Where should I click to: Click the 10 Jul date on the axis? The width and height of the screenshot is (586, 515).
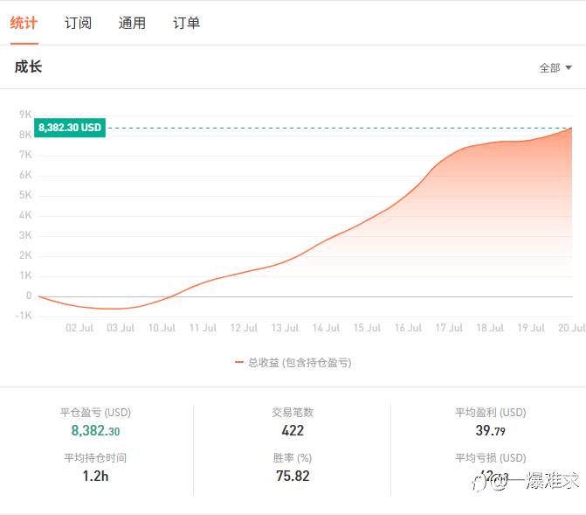(162, 328)
